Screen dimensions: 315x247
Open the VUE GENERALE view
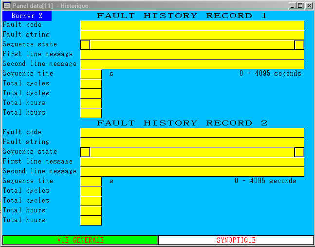click(80, 240)
